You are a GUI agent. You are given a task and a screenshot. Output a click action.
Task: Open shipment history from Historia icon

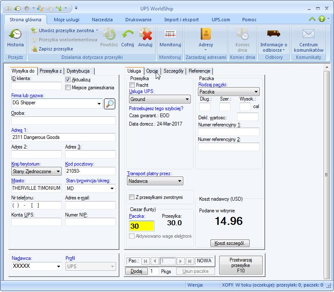pyautogui.click(x=15, y=34)
